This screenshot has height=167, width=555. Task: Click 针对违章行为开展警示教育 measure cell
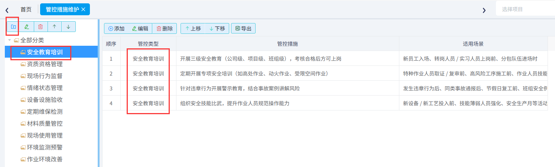[x=288, y=88]
